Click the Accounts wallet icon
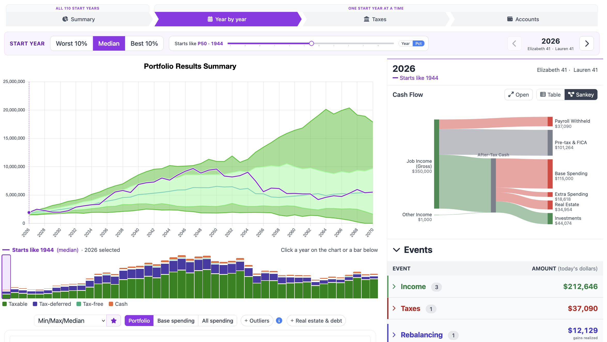Image resolution: width=607 pixels, height=342 pixels. click(510, 19)
